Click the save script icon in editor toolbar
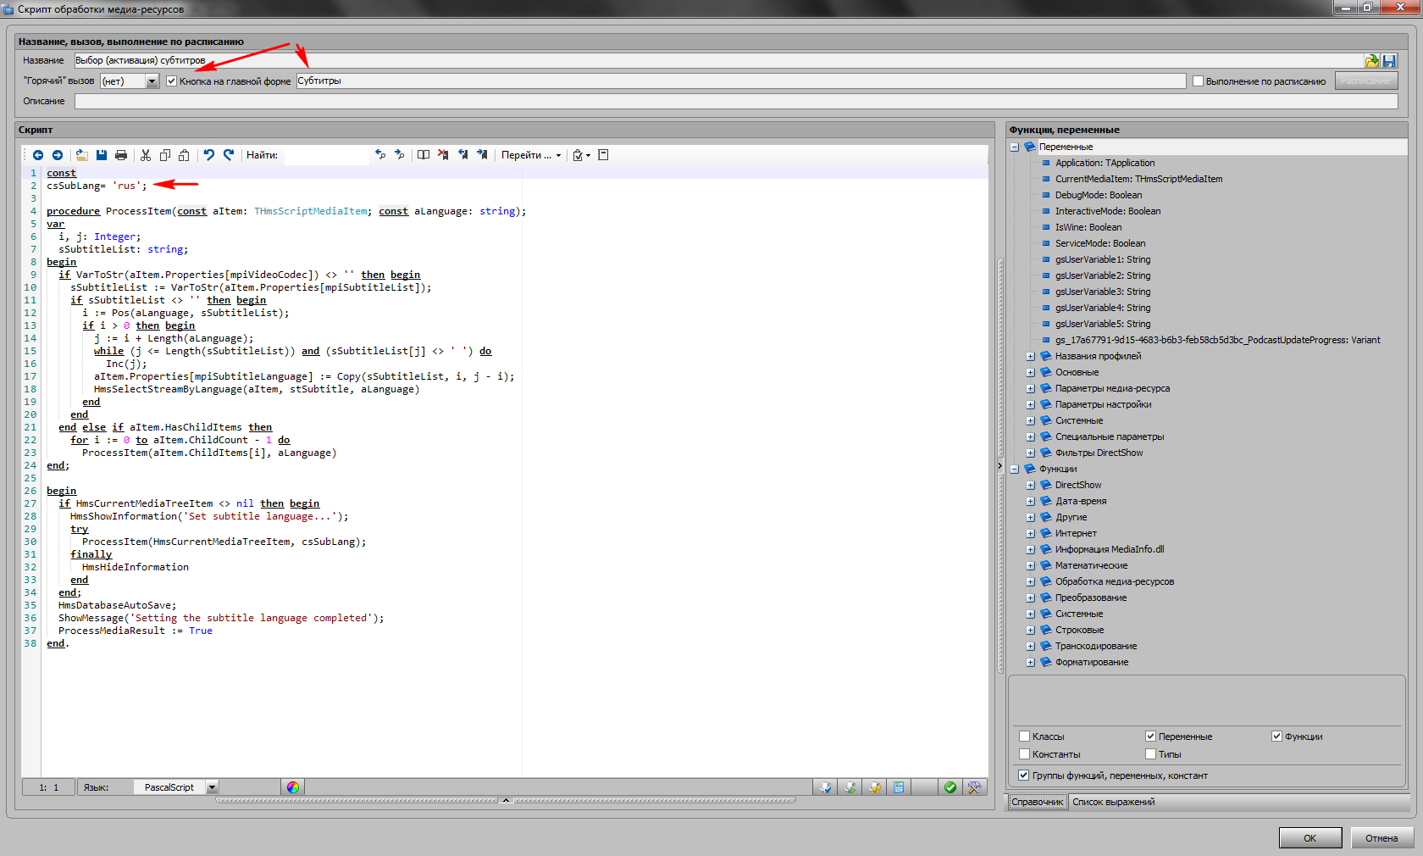The width and height of the screenshot is (1423, 856). [x=102, y=155]
